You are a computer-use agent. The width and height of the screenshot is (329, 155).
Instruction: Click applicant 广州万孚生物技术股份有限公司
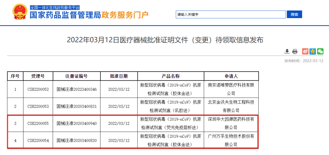point(231,140)
